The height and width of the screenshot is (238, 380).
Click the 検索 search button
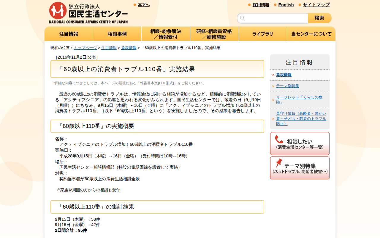pos(320,18)
